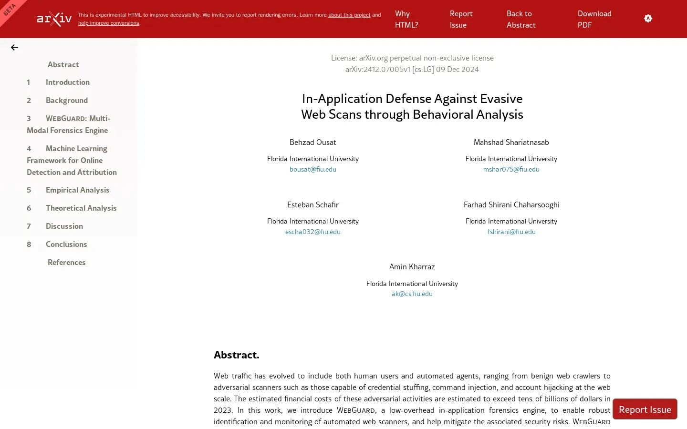Toggle the light/dark color scheme icon
This screenshot has width=687, height=429.
647,19
